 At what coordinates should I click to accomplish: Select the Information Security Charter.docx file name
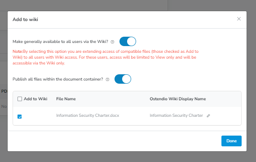coord(88,115)
